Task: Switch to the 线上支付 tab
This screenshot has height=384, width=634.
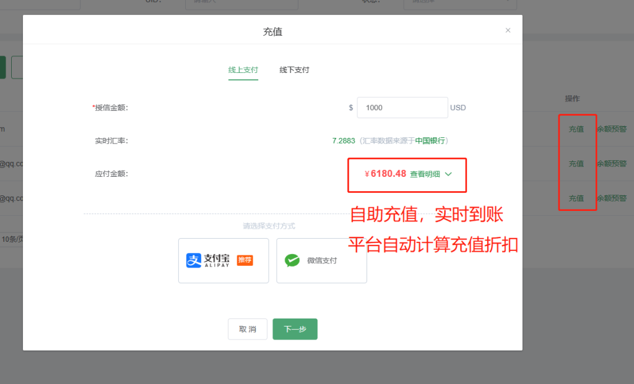Action: tap(243, 70)
